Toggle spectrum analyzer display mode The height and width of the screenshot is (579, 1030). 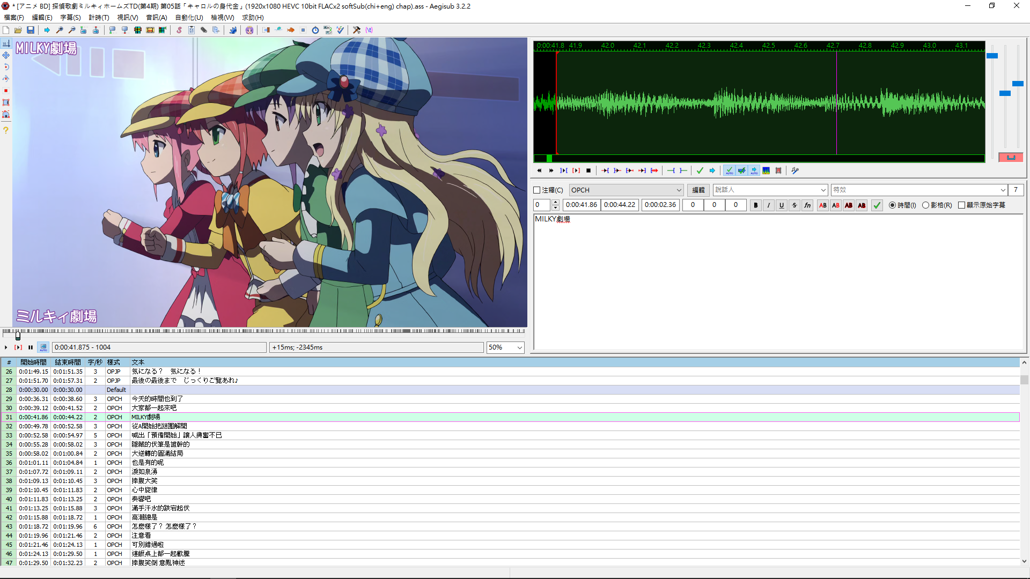(766, 170)
